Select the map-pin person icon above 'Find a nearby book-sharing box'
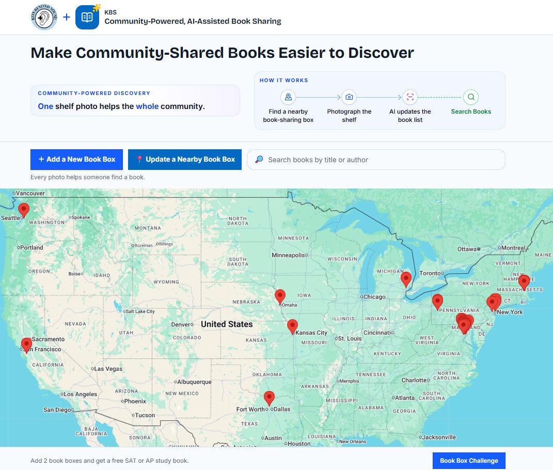The height and width of the screenshot is (470, 553). [288, 97]
